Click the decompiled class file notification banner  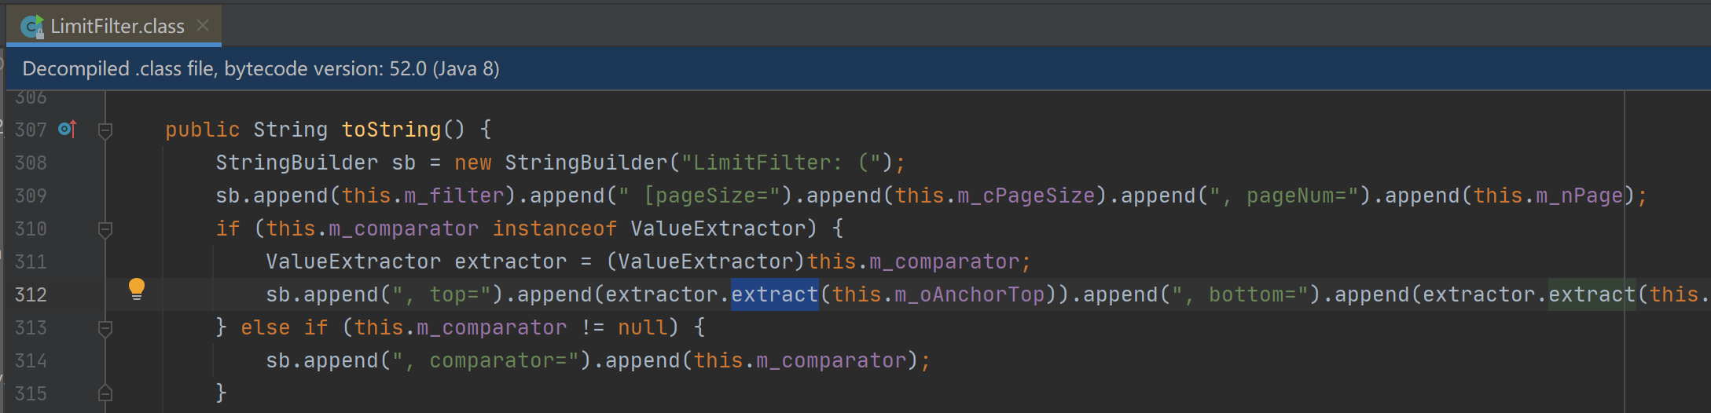(x=858, y=69)
